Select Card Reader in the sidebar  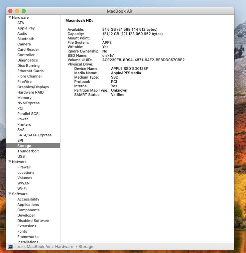pyautogui.click(x=28, y=49)
